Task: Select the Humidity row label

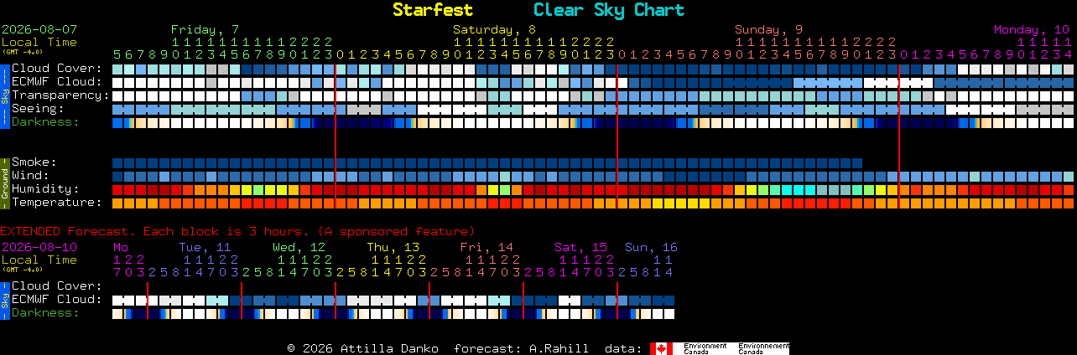Action: coord(45,189)
